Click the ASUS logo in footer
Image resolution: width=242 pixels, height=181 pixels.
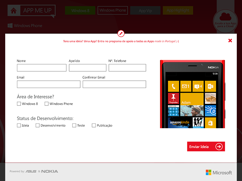pyautogui.click(x=31, y=171)
